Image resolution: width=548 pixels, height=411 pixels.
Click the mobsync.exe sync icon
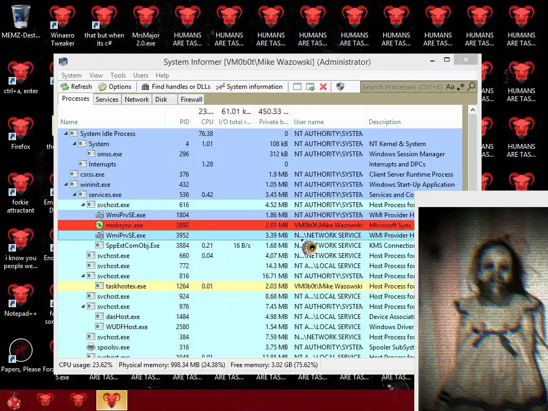(x=100, y=225)
